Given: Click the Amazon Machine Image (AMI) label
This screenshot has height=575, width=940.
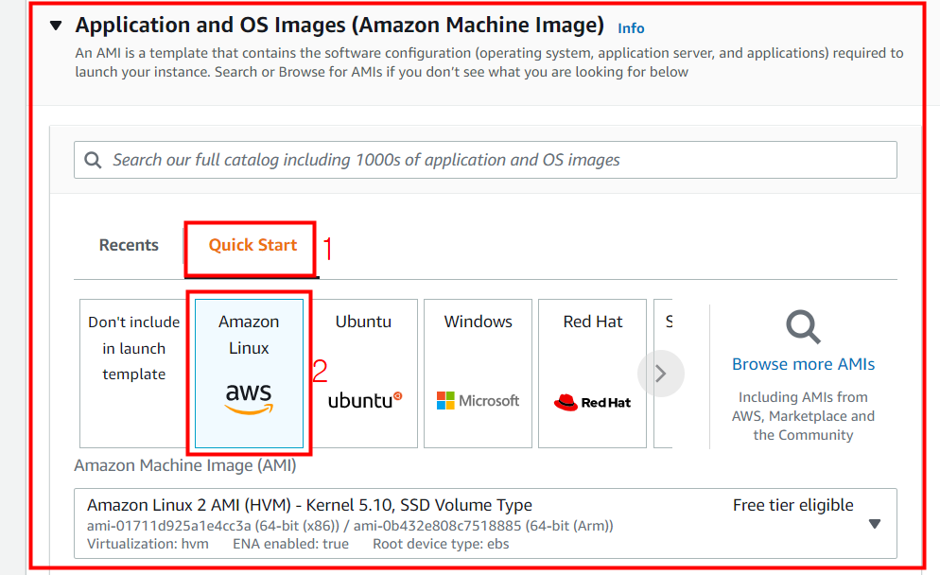Looking at the screenshot, I should click(185, 466).
